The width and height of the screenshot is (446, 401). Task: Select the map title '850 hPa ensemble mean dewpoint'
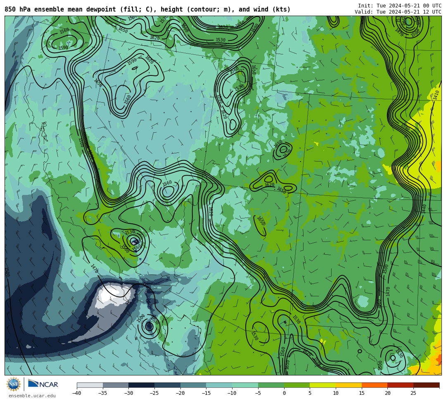click(60, 9)
